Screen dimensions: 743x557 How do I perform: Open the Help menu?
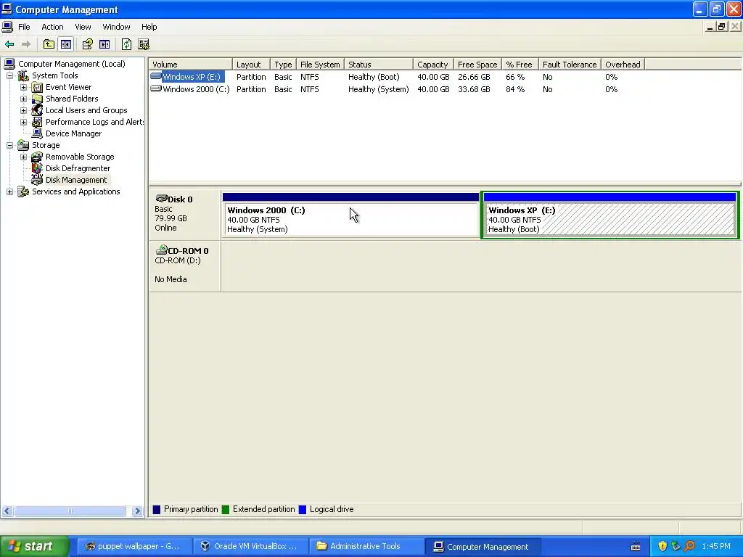pyautogui.click(x=149, y=27)
